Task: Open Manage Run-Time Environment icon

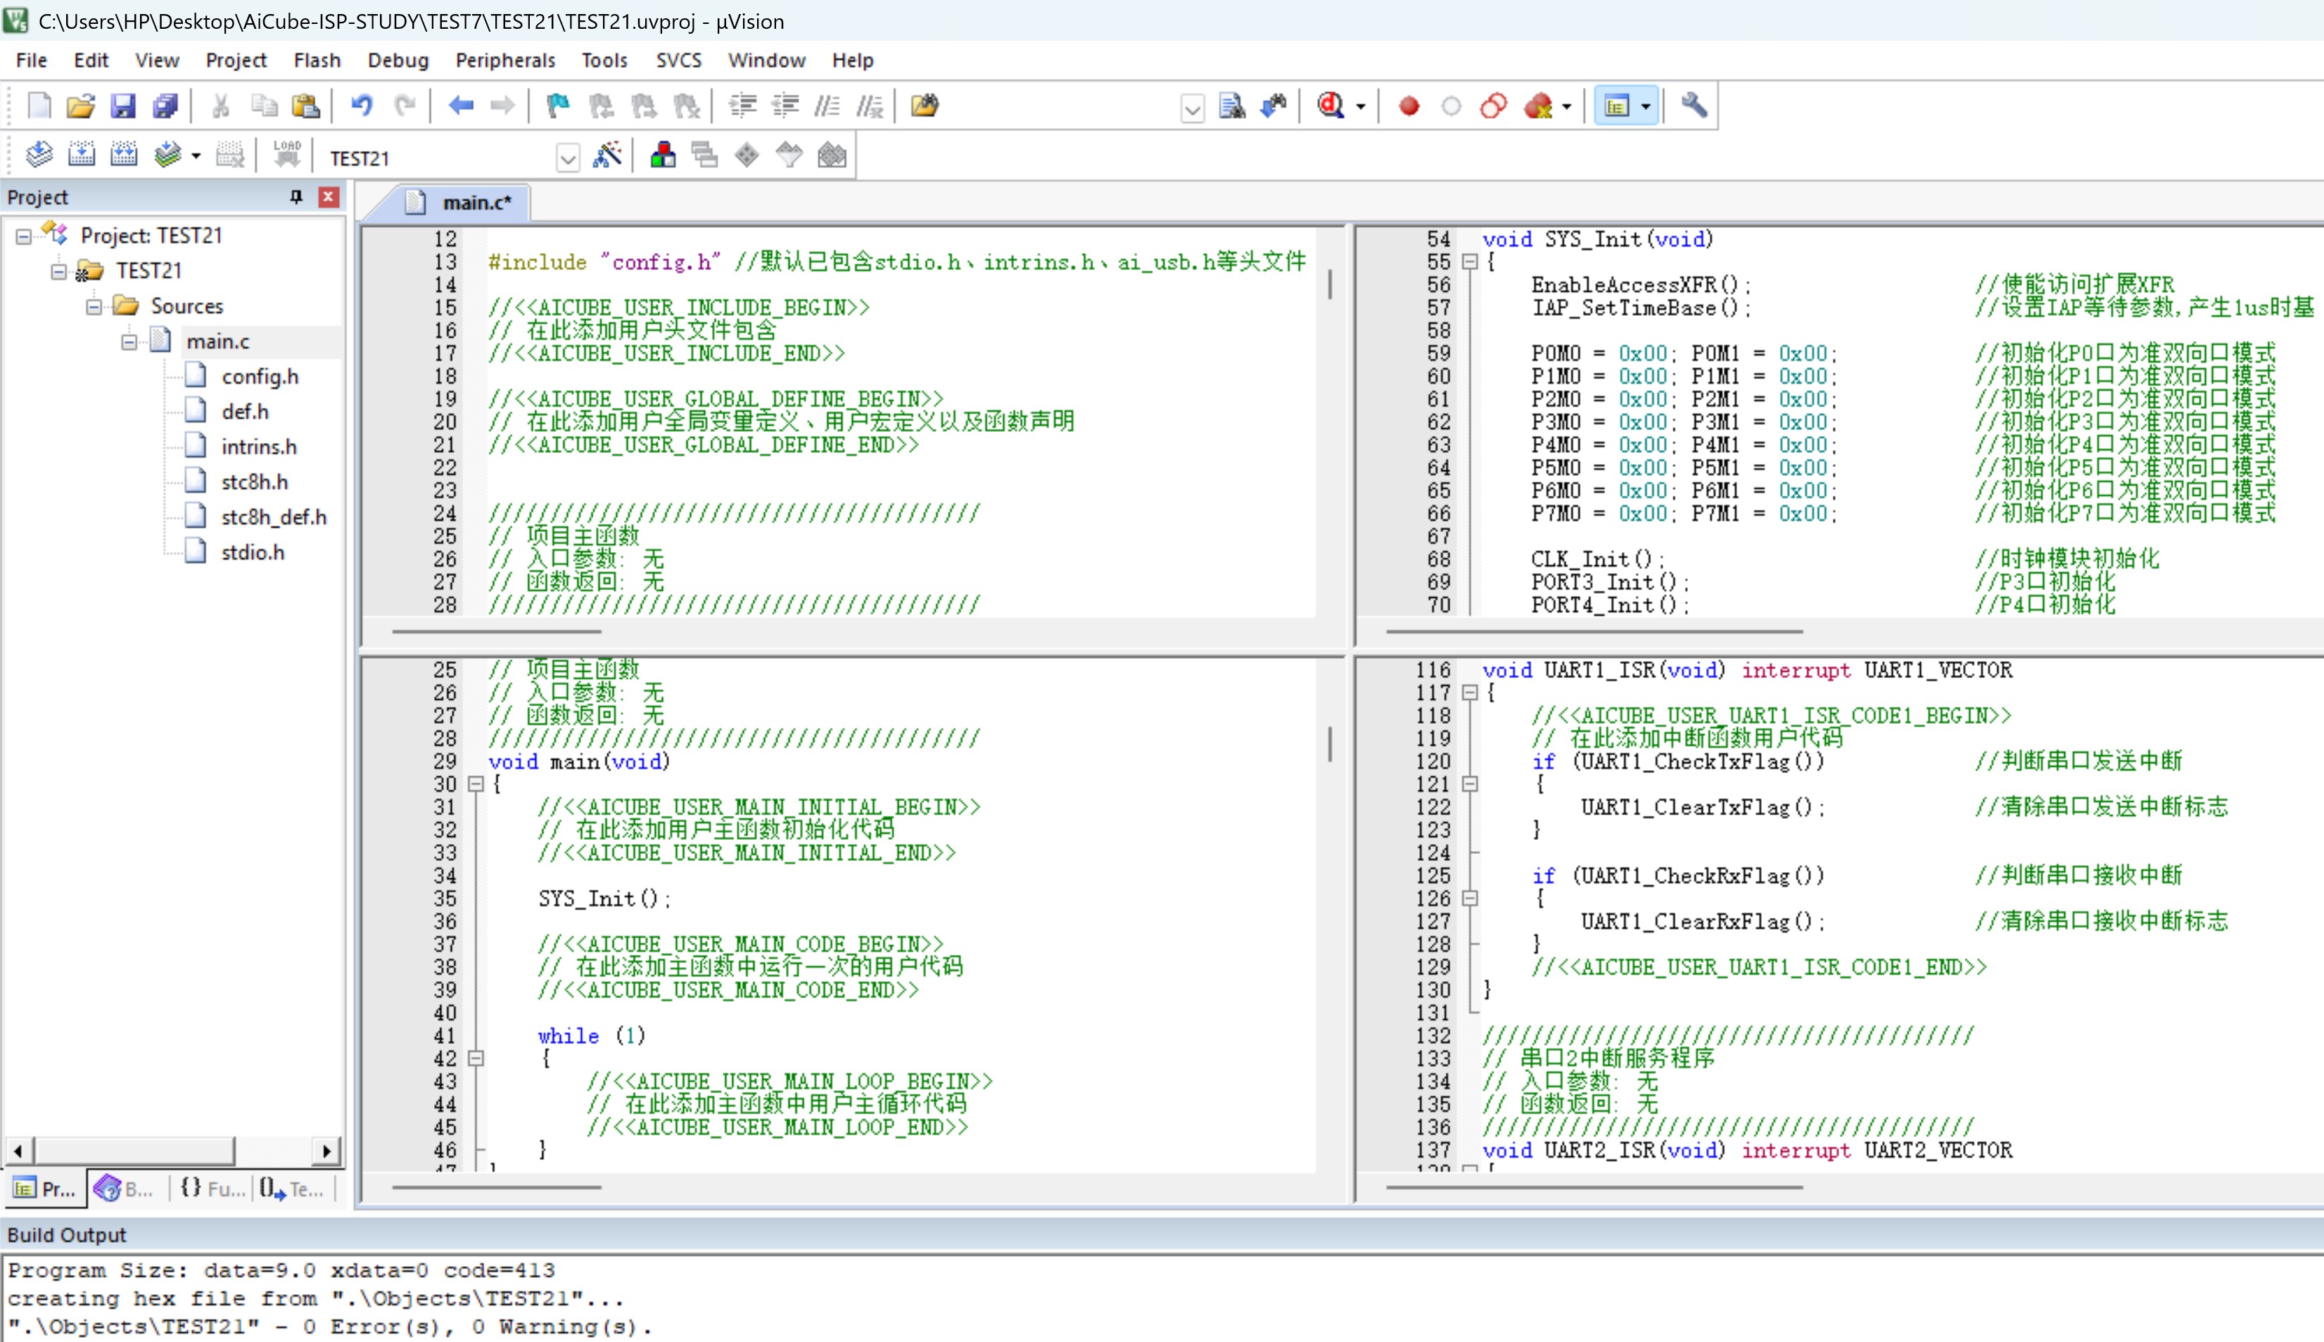Action: pyautogui.click(x=747, y=155)
